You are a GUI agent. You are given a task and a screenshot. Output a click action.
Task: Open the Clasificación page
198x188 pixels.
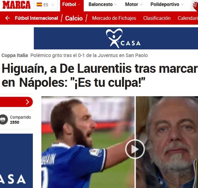point(157,18)
